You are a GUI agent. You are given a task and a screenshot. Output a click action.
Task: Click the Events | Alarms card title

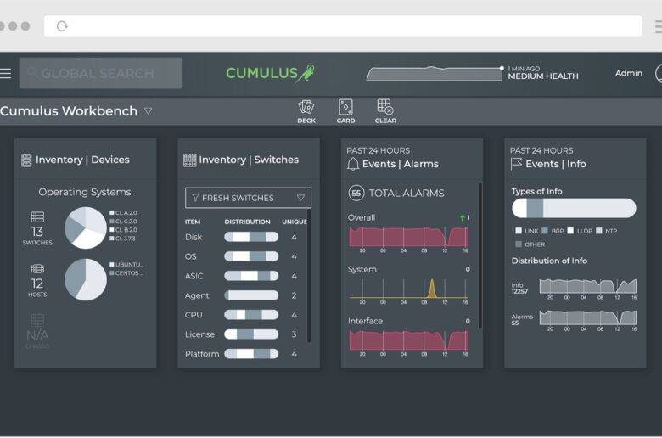(x=401, y=164)
